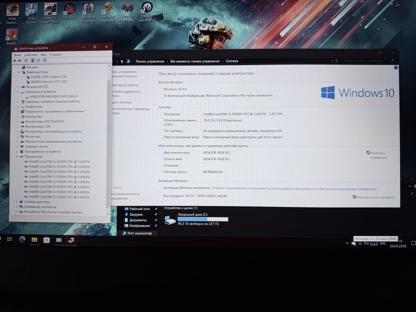416x312 pixels.
Task: Expand the Клавиатуры node
Action: [x=18, y=107]
